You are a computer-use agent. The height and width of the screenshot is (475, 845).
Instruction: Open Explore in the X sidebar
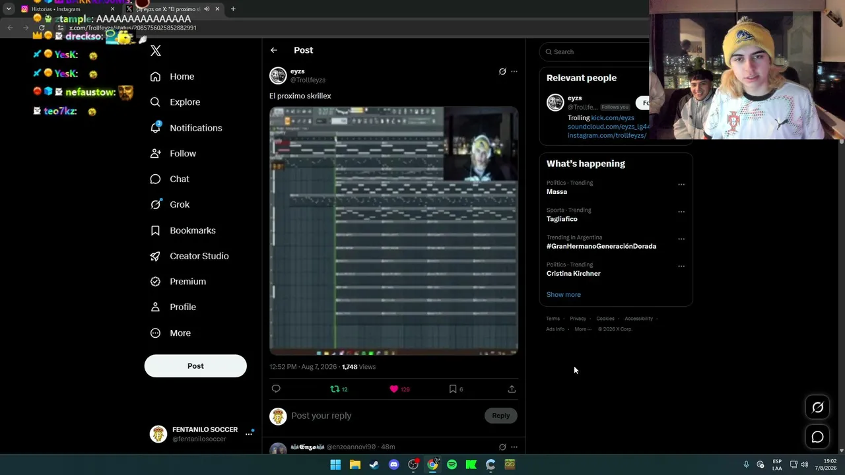175,102
